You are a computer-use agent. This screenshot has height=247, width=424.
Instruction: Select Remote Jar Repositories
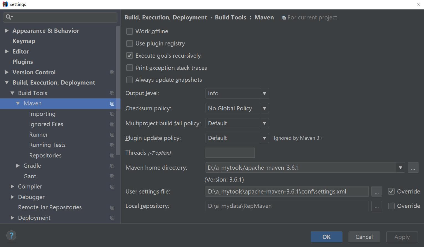coord(50,207)
